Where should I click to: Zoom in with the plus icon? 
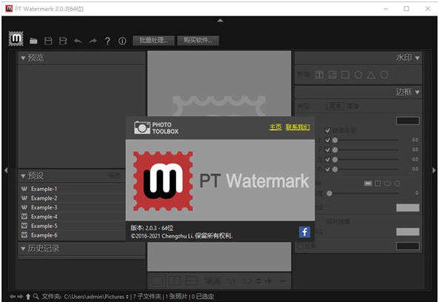coord(269,281)
